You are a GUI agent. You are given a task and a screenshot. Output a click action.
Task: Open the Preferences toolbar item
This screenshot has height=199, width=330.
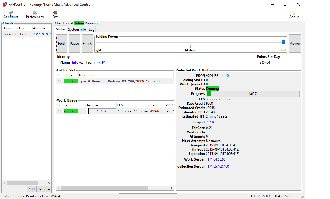[x=35, y=15]
